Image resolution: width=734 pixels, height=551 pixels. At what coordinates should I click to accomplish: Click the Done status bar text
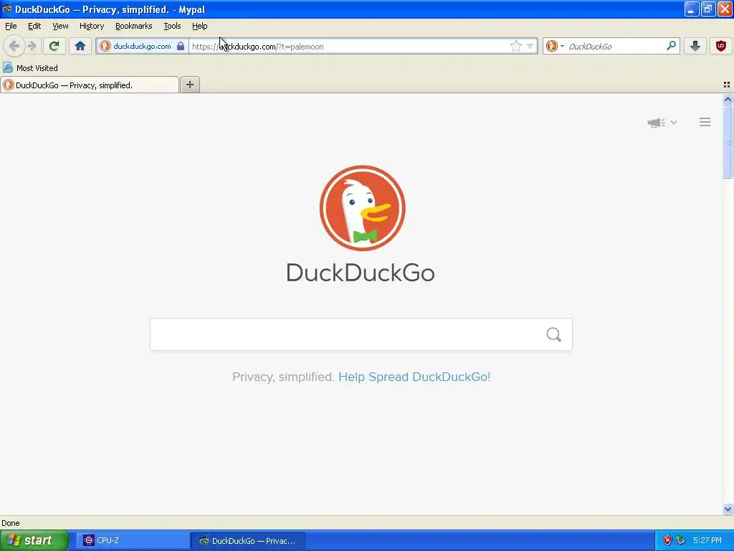10,523
